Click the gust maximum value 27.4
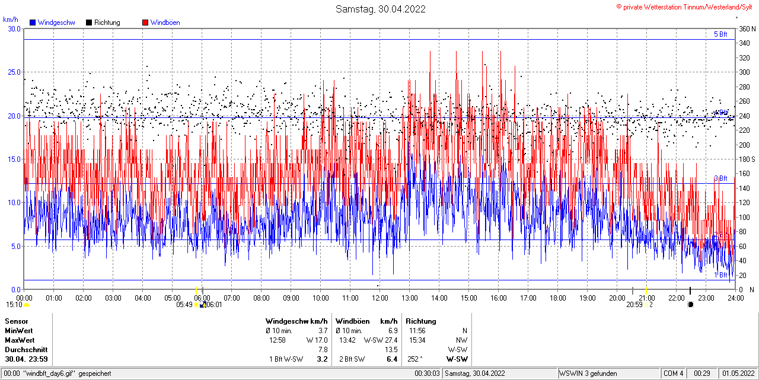 pos(391,340)
